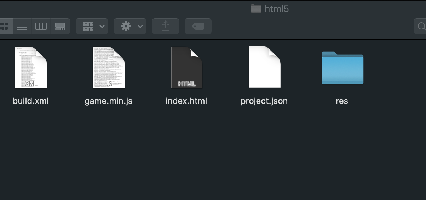The width and height of the screenshot is (426, 200).
Task: Open the group-by arrangement dropdown
Action: 92,26
